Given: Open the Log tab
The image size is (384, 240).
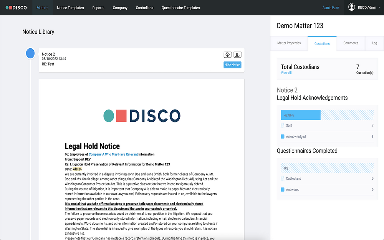Looking at the screenshot, I should (x=374, y=43).
